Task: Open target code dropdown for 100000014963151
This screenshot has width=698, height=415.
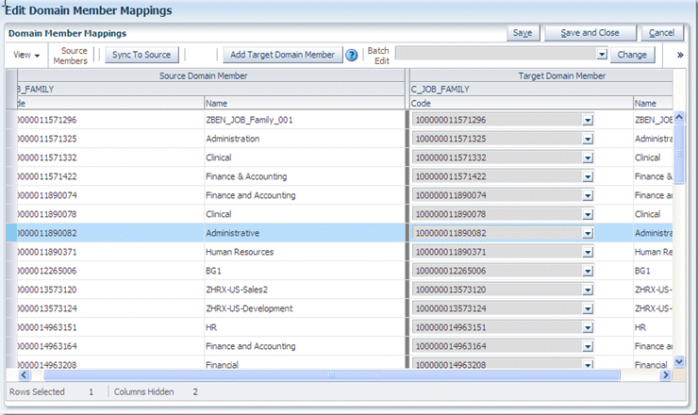Action: point(588,327)
